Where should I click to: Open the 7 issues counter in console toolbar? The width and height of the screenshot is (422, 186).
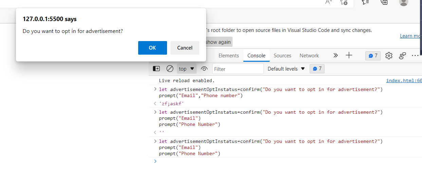click(317, 69)
